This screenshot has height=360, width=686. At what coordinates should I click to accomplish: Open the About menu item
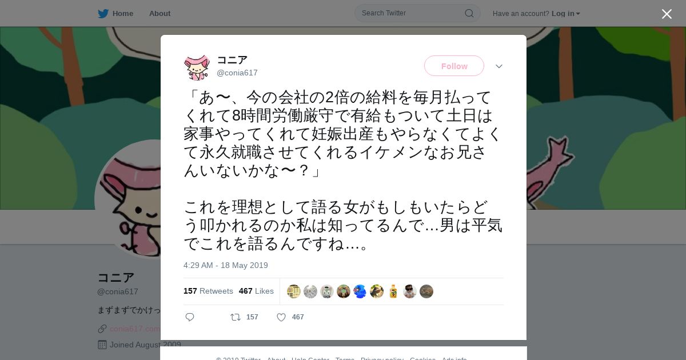pyautogui.click(x=159, y=13)
